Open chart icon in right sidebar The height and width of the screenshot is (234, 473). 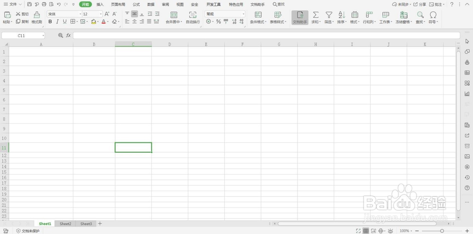coord(467,93)
